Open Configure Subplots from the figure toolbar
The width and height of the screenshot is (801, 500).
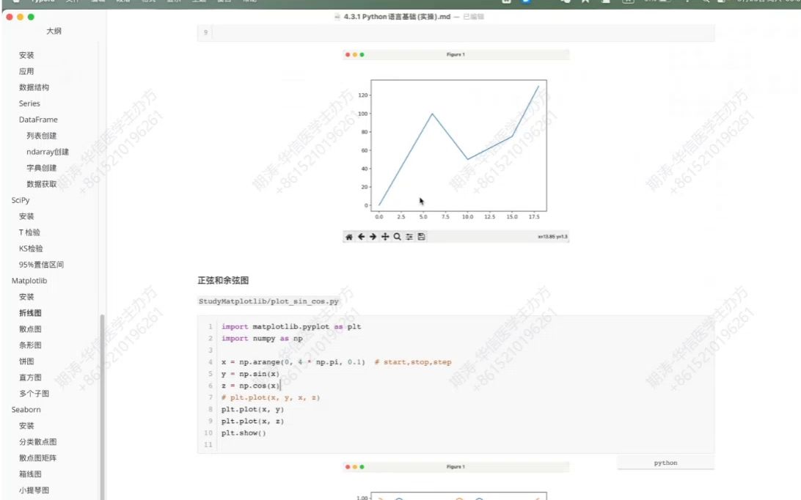point(409,236)
